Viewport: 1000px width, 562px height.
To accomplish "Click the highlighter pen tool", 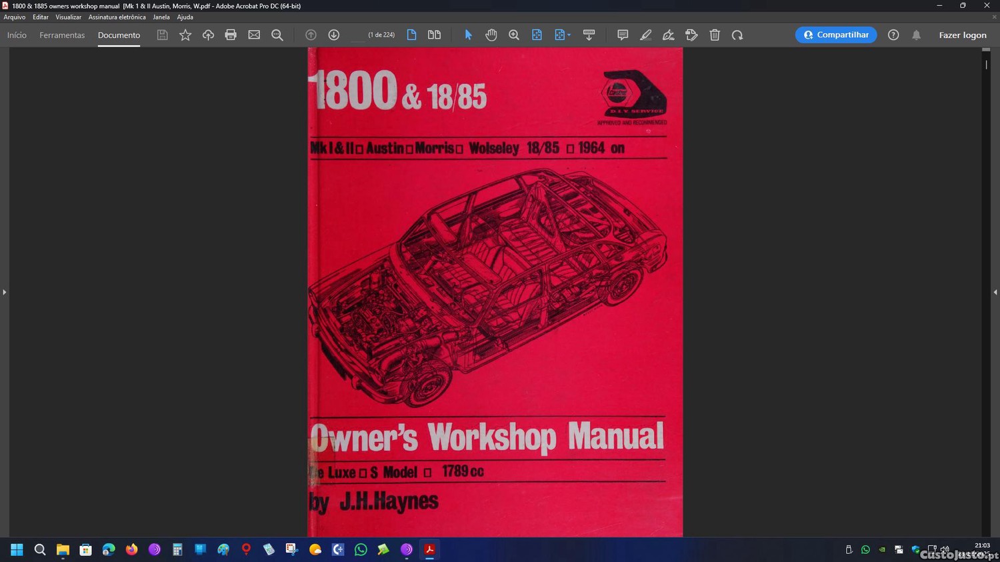I will click(645, 35).
